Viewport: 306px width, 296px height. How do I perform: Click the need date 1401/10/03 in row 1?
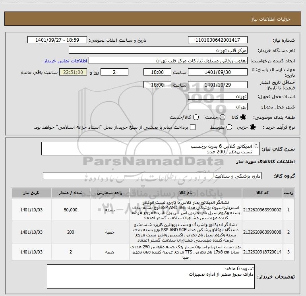click(31, 210)
